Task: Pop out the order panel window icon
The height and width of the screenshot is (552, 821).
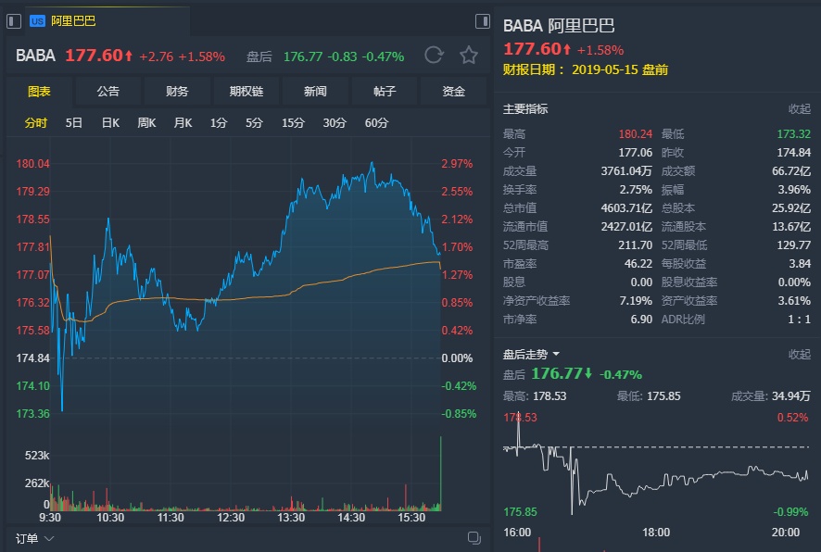Action: click(x=474, y=538)
